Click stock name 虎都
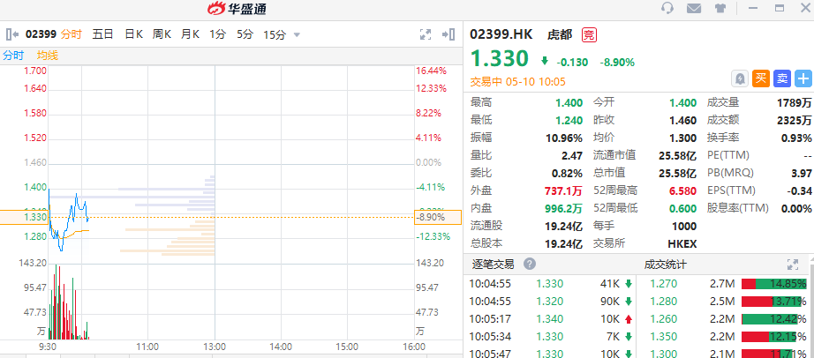The width and height of the screenshot is (814, 358). pos(560,34)
